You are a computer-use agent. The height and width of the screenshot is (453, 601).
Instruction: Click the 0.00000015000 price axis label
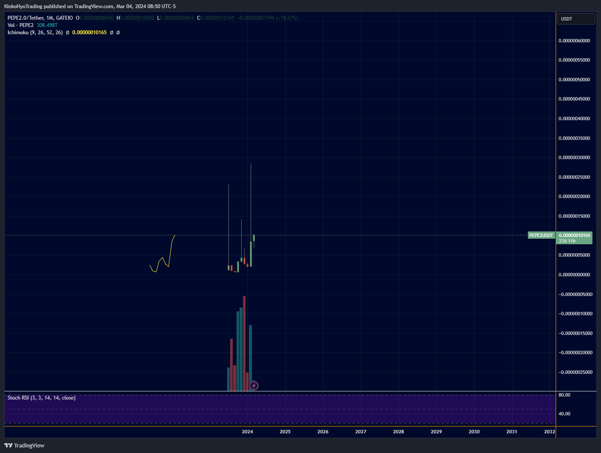[574, 216]
